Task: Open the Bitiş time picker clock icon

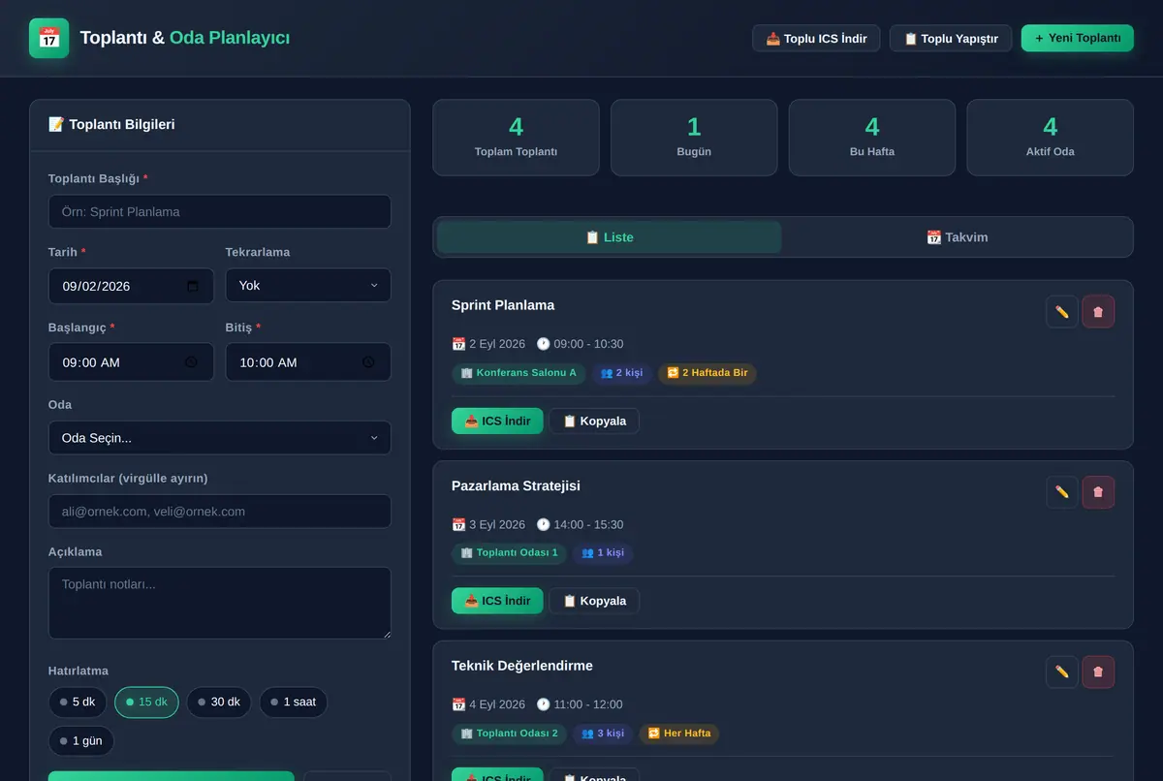Action: pyautogui.click(x=368, y=362)
